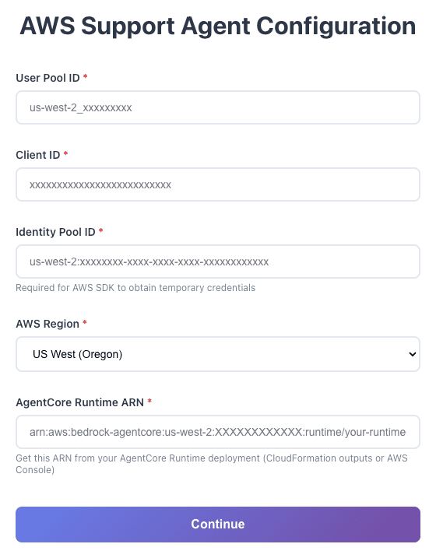Click the CloudFormation outputs hint text
The width and height of the screenshot is (436, 558).
coord(212,464)
